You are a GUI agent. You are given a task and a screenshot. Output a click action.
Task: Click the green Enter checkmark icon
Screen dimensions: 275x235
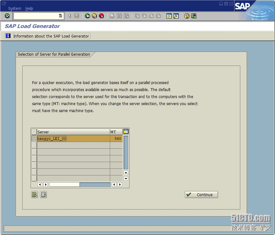[7, 16]
